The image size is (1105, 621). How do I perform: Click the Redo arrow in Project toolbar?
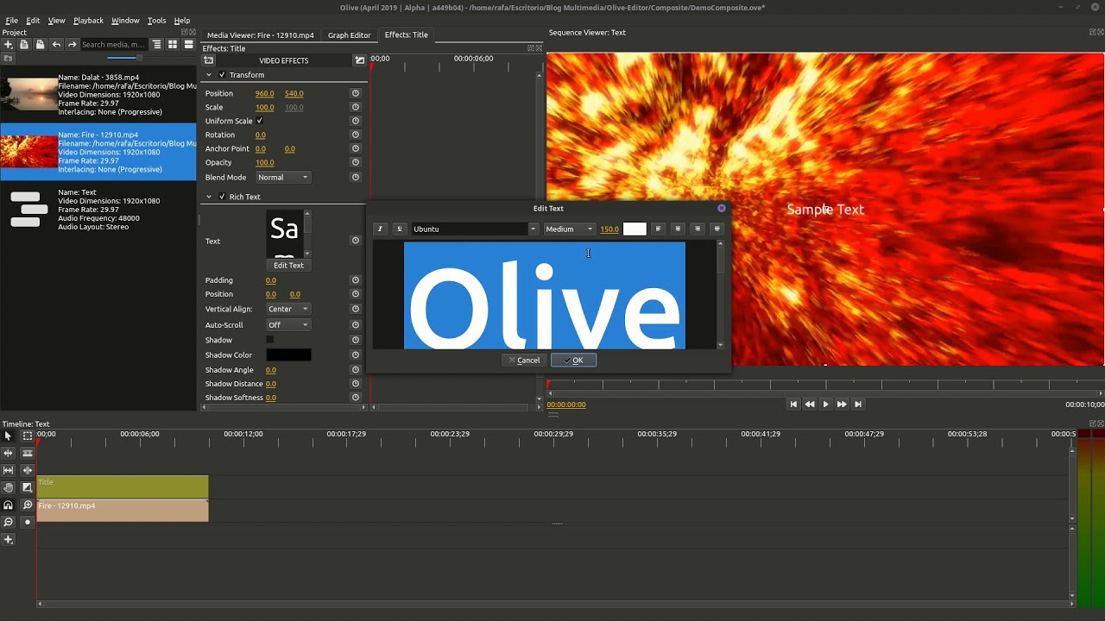72,44
